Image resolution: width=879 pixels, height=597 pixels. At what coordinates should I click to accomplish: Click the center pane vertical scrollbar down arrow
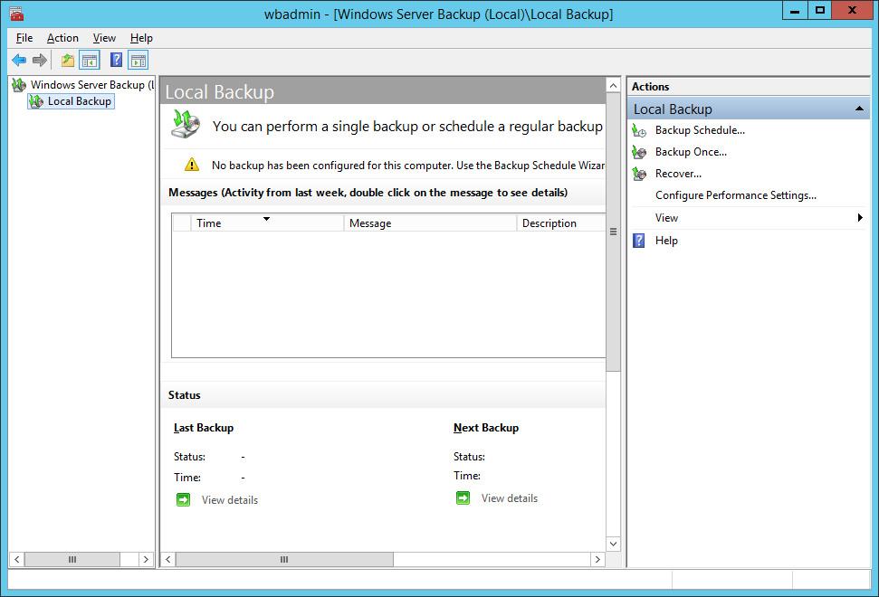[x=613, y=544]
